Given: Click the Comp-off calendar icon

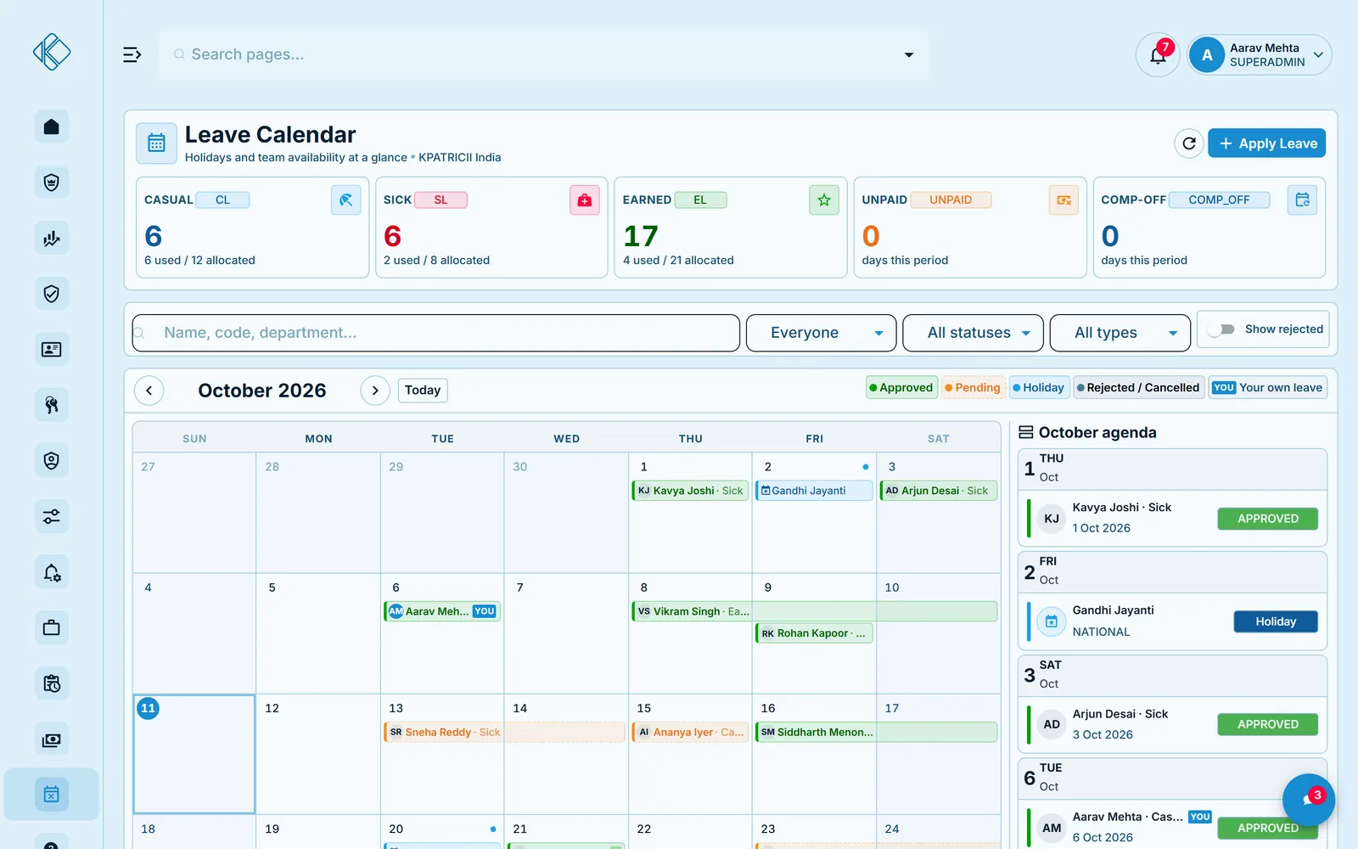Looking at the screenshot, I should [1302, 200].
